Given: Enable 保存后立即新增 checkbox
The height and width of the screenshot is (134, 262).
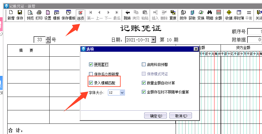Looking at the screenshot, I should 91,74.
